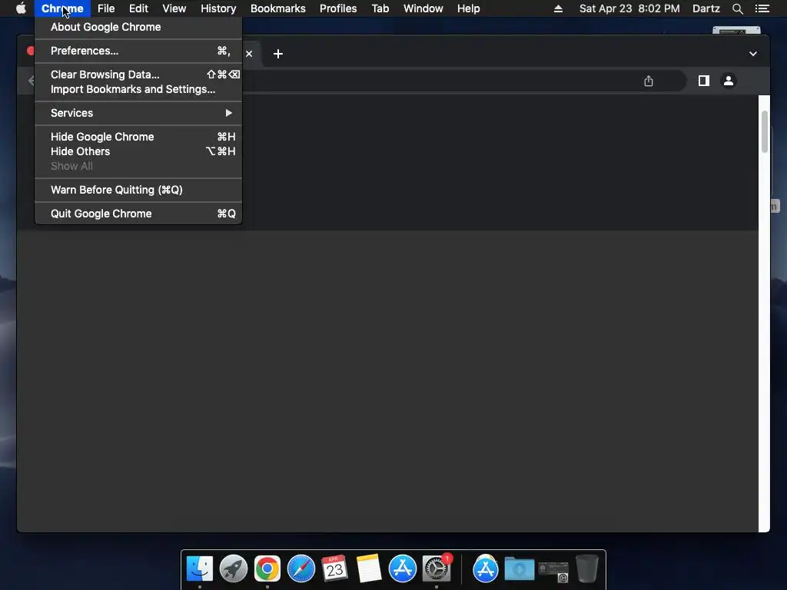
Task: Click the Dartz user name
Action: 706,8
